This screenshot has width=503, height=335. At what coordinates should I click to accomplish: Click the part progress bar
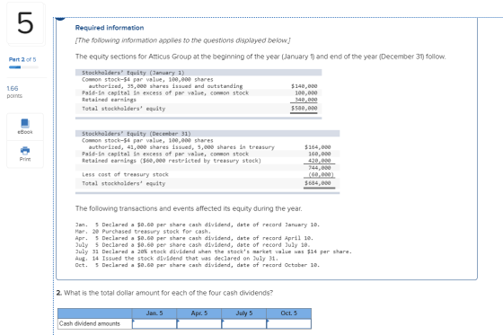pos(23,67)
